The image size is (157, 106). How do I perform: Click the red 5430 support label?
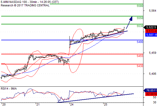(x=140, y=66)
